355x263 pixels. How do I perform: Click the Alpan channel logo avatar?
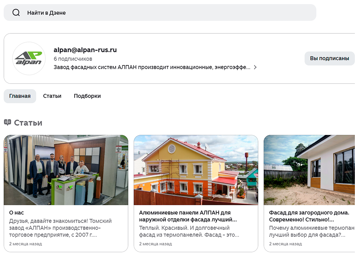pos(29,59)
